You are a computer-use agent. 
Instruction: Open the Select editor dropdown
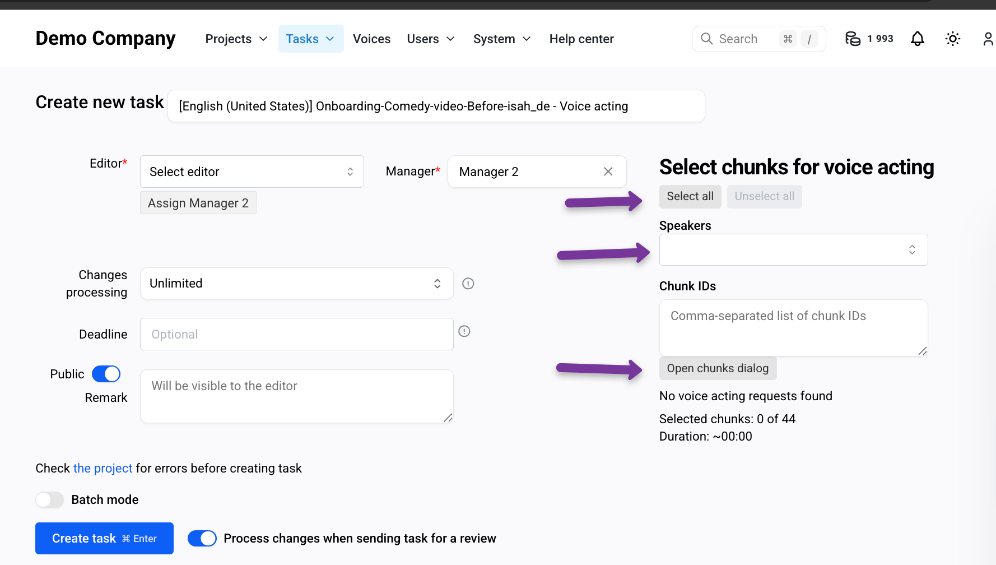point(252,172)
